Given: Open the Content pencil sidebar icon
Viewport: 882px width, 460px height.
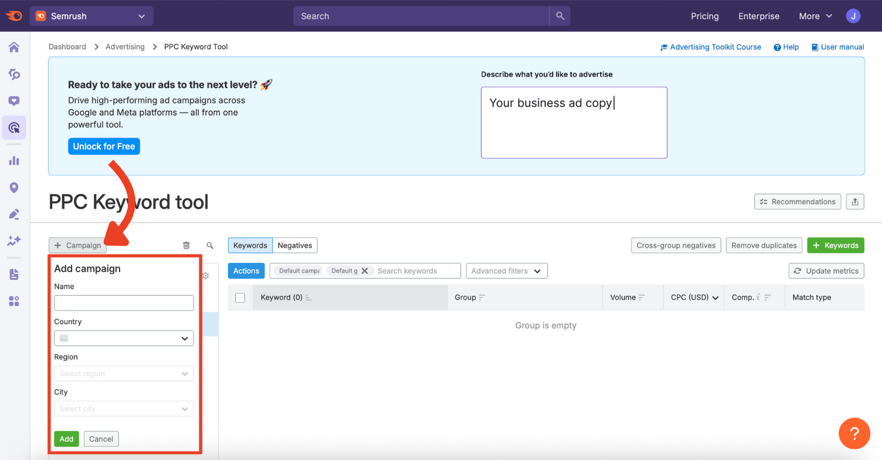Looking at the screenshot, I should point(14,214).
